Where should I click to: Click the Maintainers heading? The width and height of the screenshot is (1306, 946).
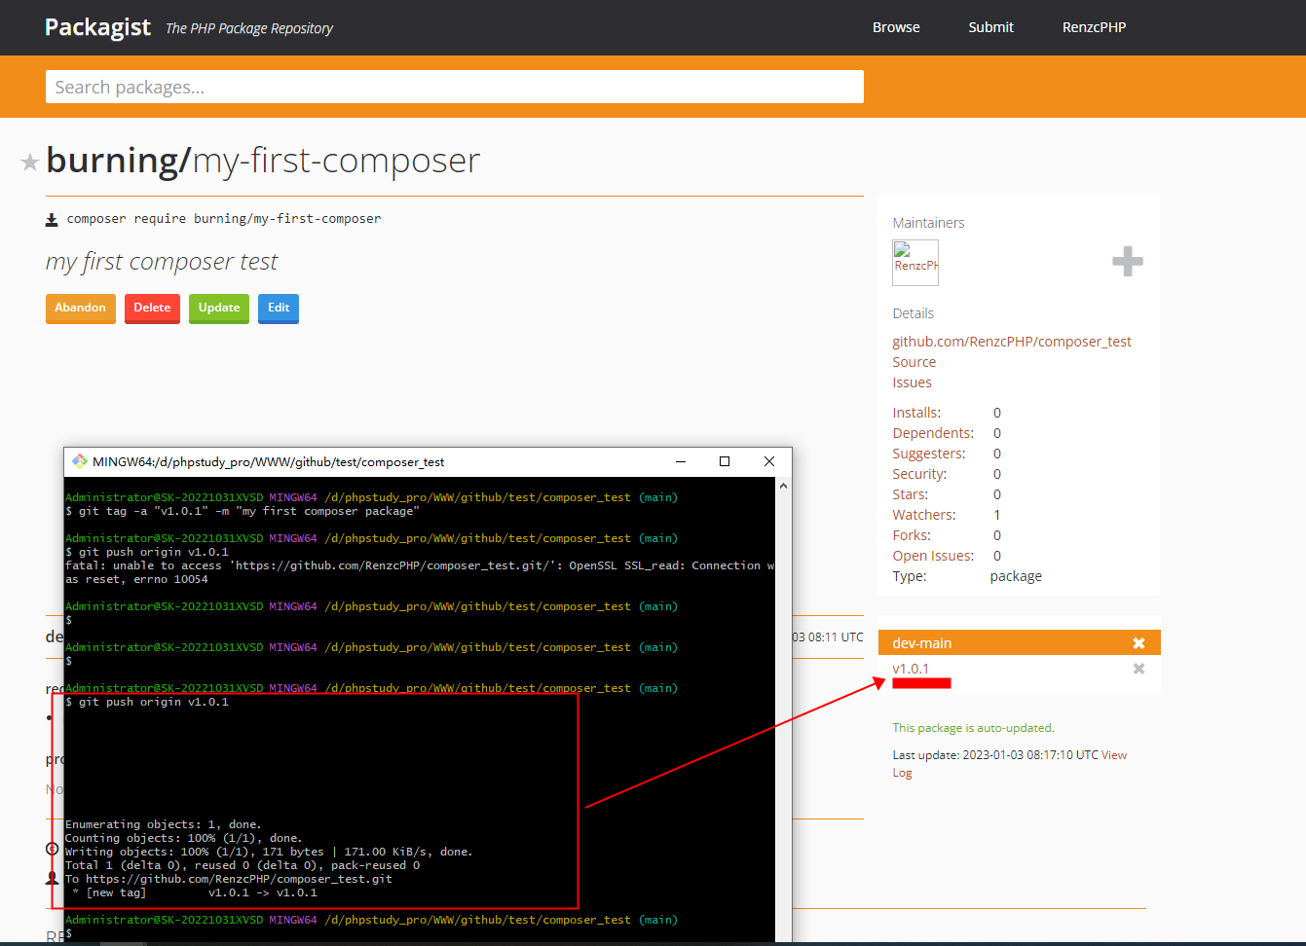click(928, 223)
